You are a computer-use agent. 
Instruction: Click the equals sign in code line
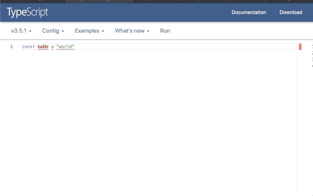(x=52, y=47)
